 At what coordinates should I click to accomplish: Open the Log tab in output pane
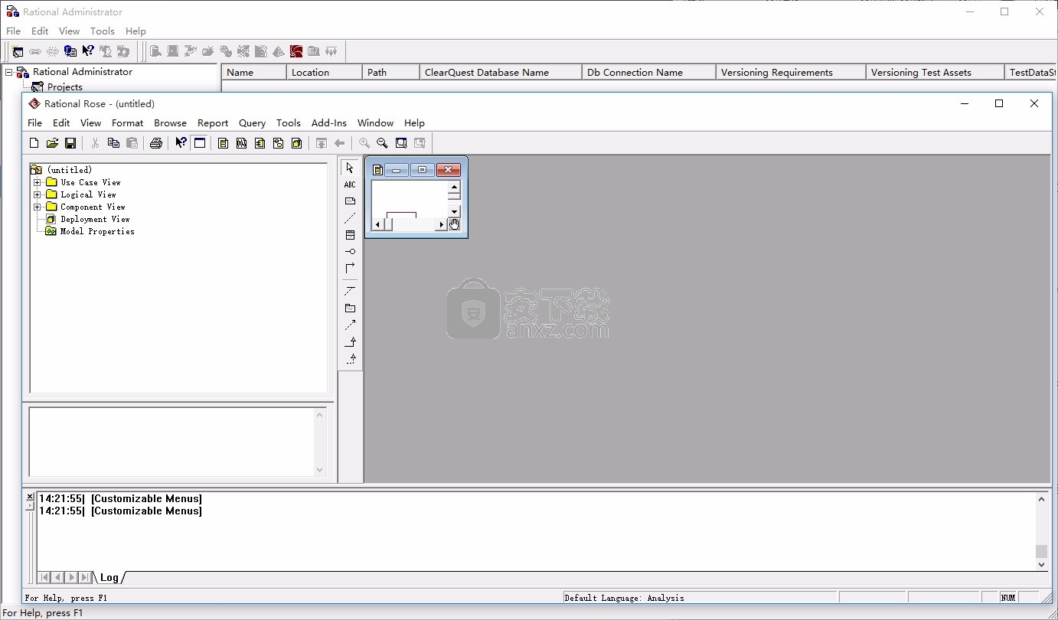pyautogui.click(x=109, y=577)
